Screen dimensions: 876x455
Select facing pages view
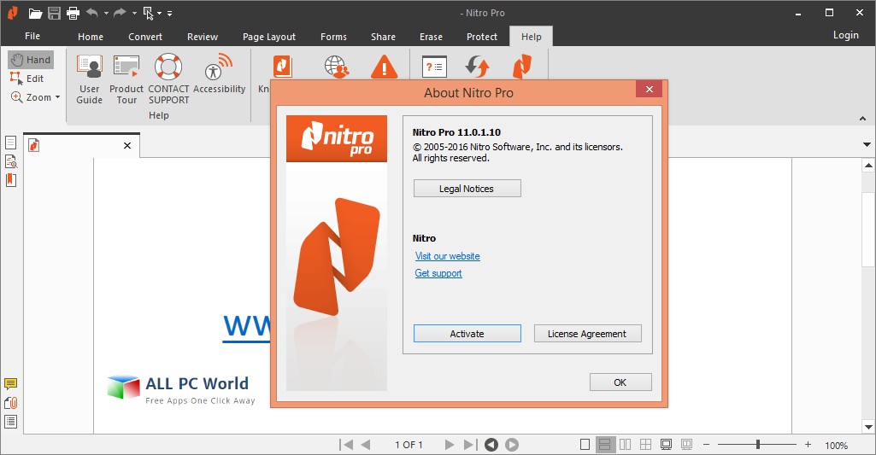[625, 445]
